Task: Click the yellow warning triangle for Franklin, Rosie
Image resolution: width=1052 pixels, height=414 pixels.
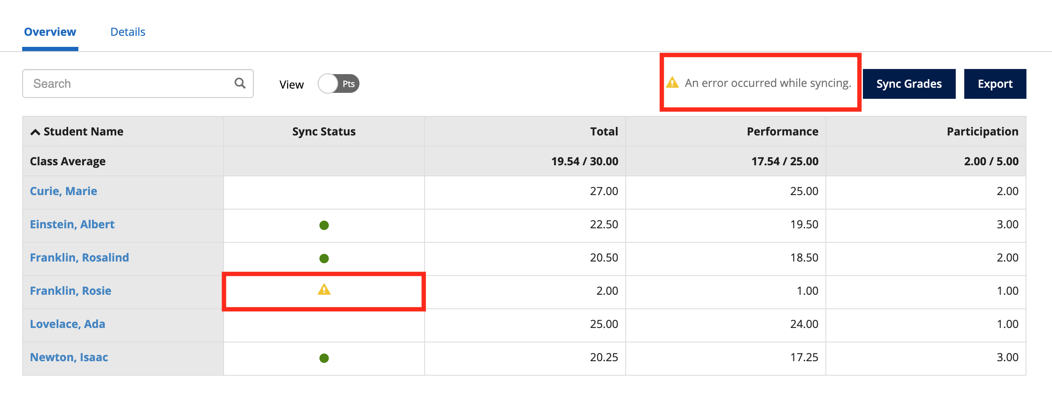Action: pos(324,290)
